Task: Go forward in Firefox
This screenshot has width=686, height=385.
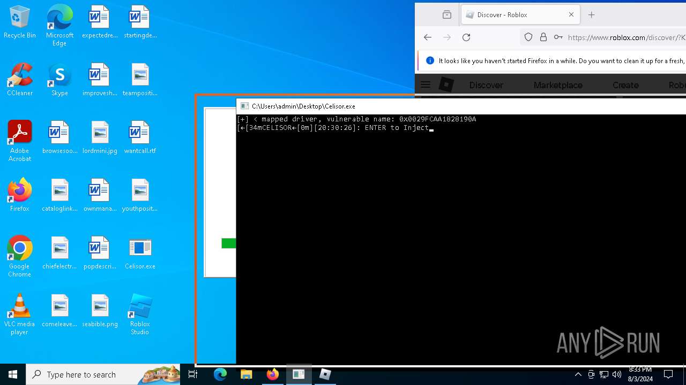Action: click(x=447, y=37)
